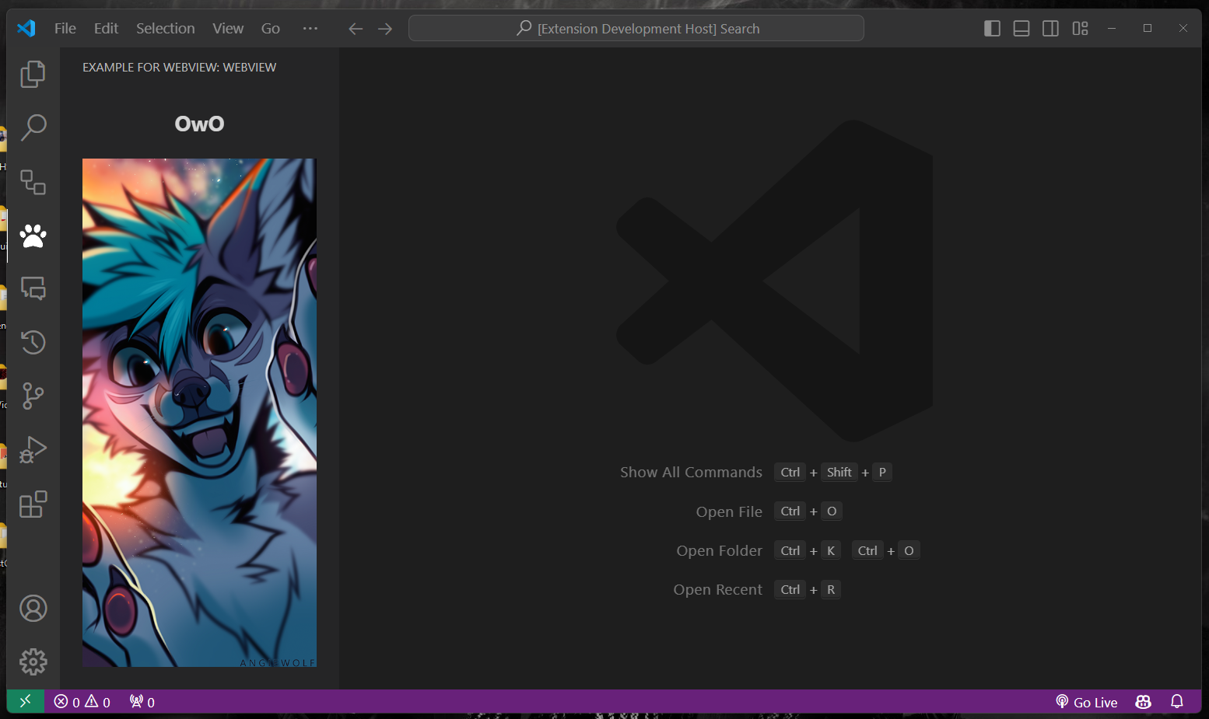Open the Extensions view
The height and width of the screenshot is (719, 1209).
[33, 504]
